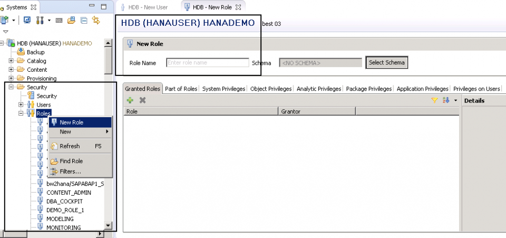Click the Content folder icon
This screenshot has height=238, width=506.
[21, 70]
